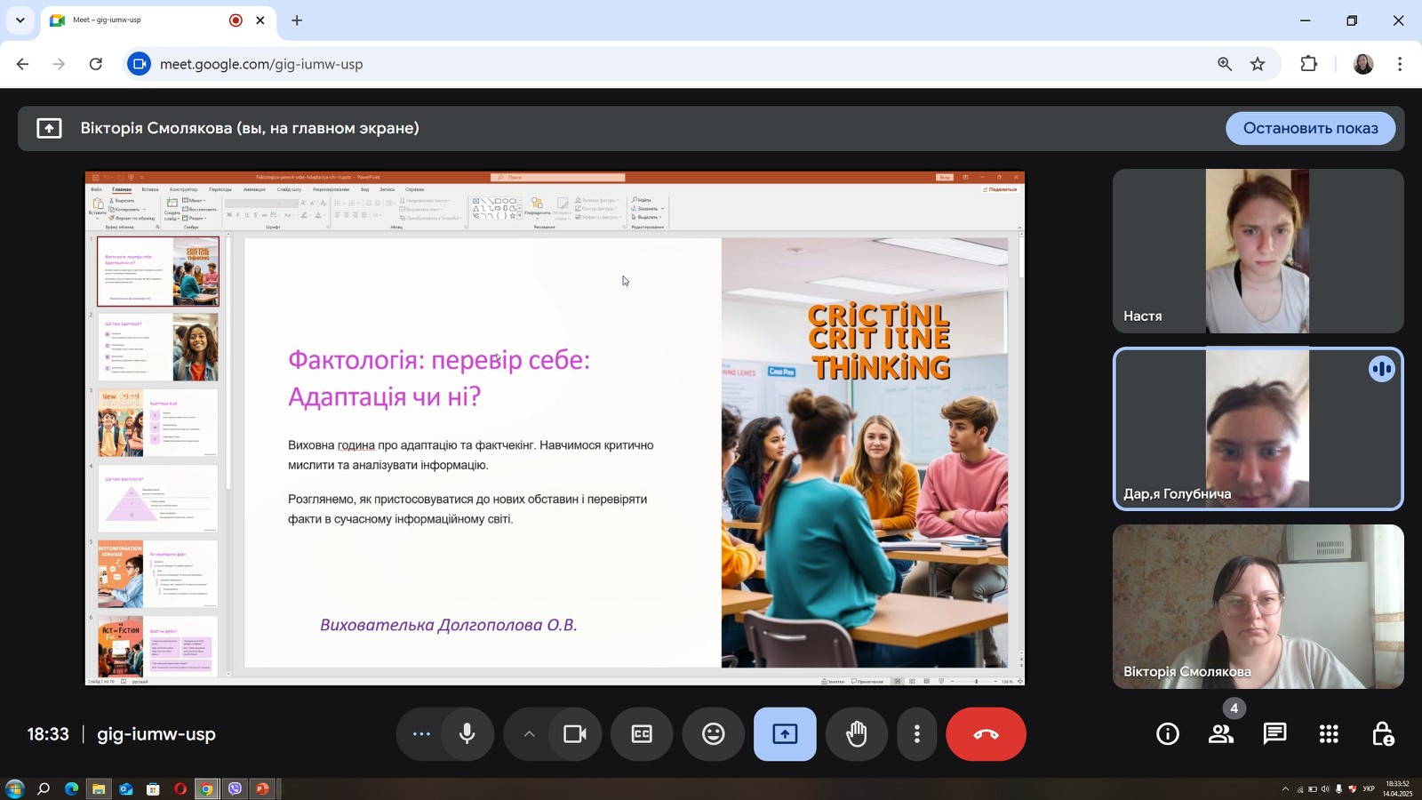
Task: Open File Explorer from the taskbar
Action: 99,789
